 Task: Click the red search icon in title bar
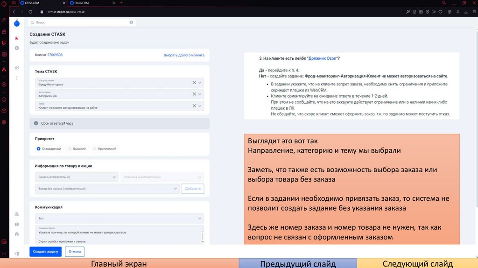click(x=444, y=3)
